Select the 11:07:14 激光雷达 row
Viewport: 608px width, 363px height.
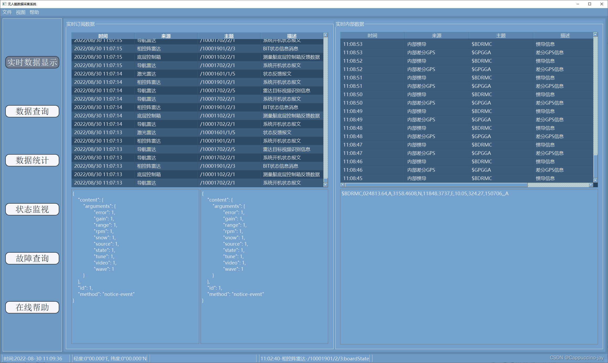(197, 74)
